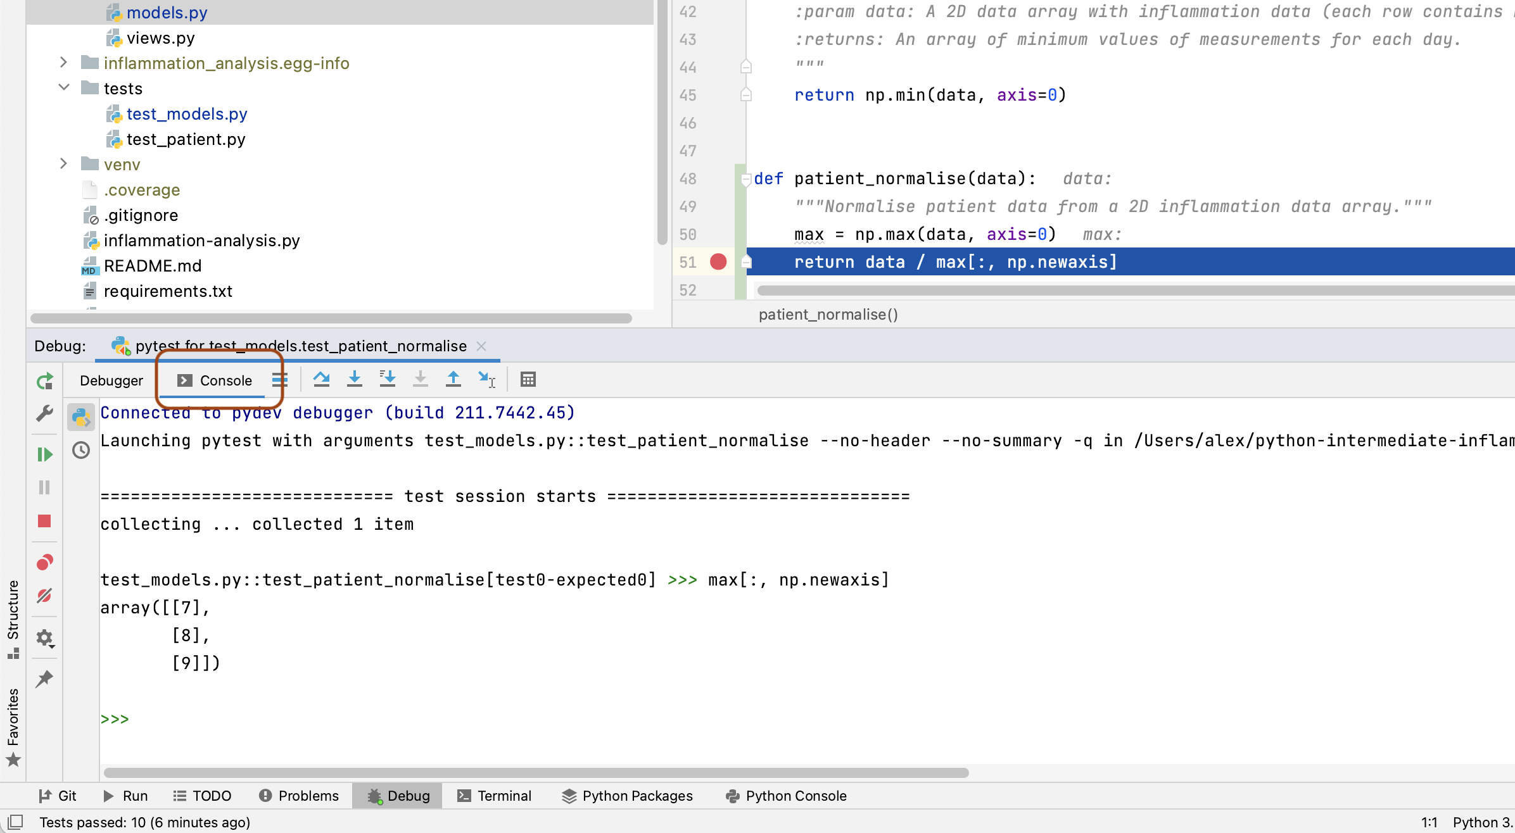1515x833 pixels.
Task: Expand the inflammation_analysis.egg-info folder
Action: (x=63, y=63)
